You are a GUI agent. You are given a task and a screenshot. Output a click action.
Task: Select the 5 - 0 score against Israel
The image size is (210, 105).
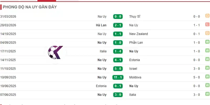(x=118, y=69)
